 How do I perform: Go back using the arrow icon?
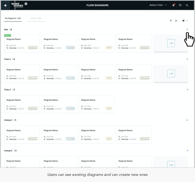[x=5, y=5]
